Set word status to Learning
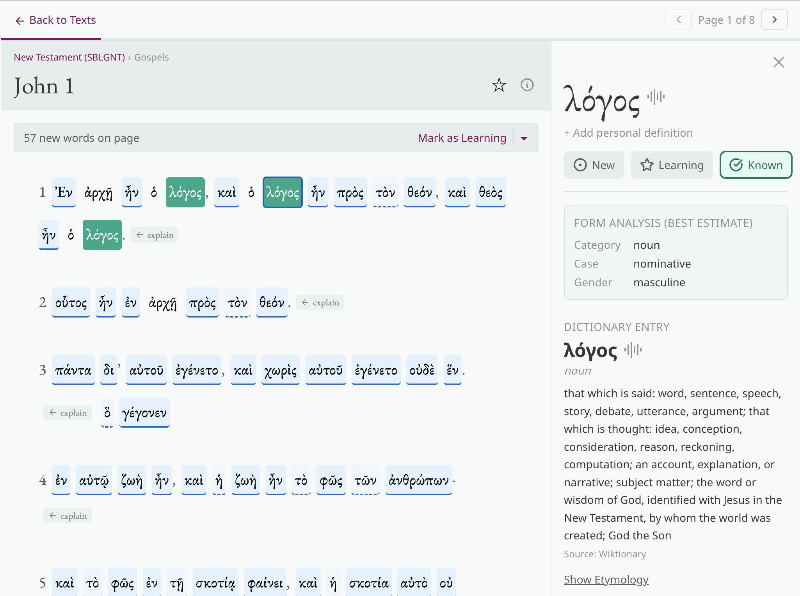This screenshot has width=800, height=596. [672, 165]
